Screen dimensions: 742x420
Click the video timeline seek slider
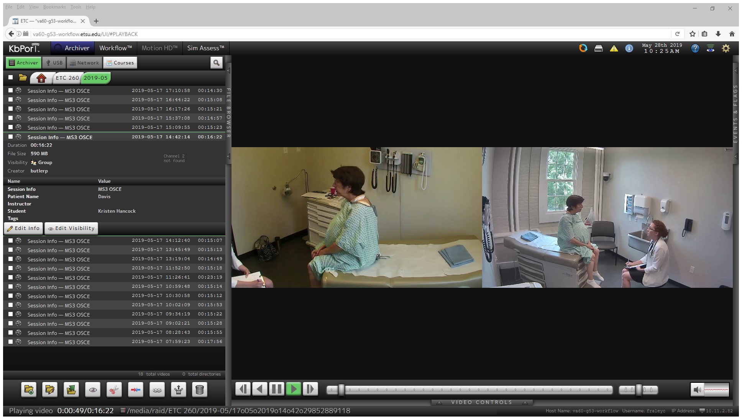pyautogui.click(x=469, y=390)
